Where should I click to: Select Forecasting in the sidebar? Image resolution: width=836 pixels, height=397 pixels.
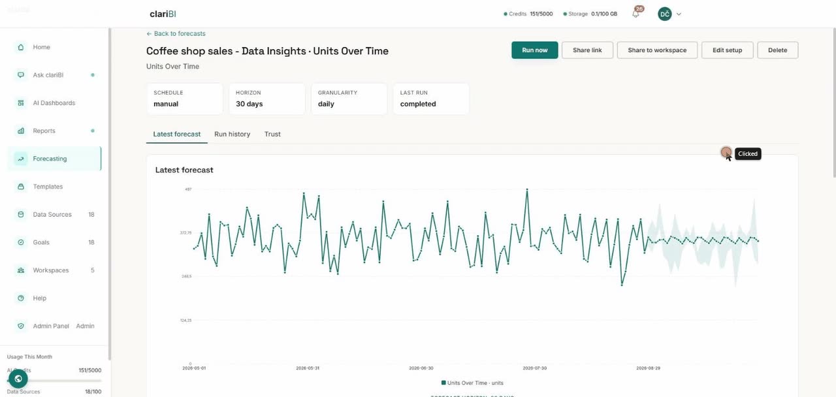(55, 159)
